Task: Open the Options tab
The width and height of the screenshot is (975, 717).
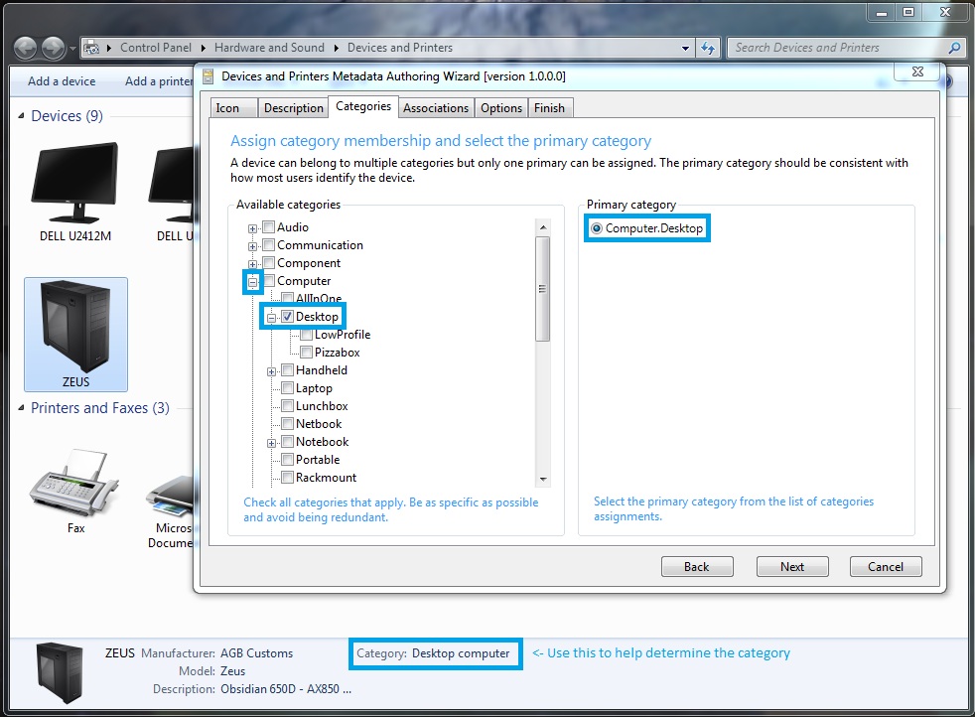Action: coord(501,107)
